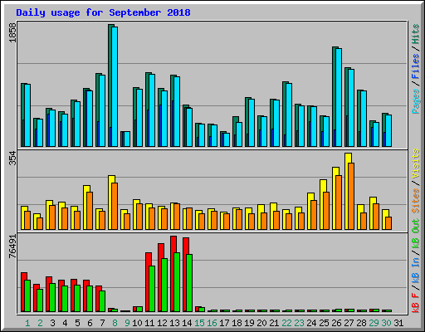The image size is (425, 332).
Task: Click green day label 16 on the x-axis
Action: 212,323
